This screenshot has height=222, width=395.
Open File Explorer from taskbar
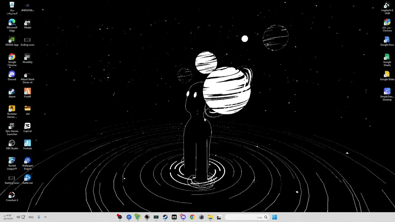tap(210, 217)
